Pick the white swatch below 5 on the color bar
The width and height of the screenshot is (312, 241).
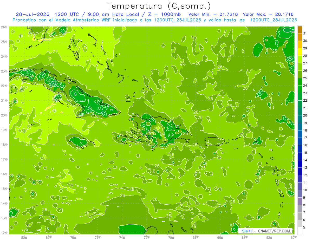click(x=300, y=231)
